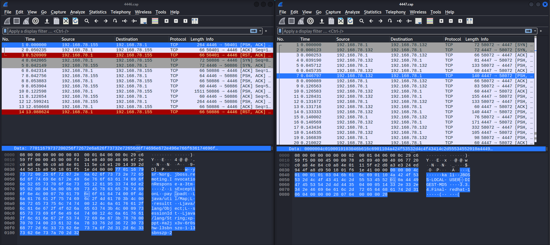Click the capture options gear in 4446.cap window

click(x=36, y=21)
